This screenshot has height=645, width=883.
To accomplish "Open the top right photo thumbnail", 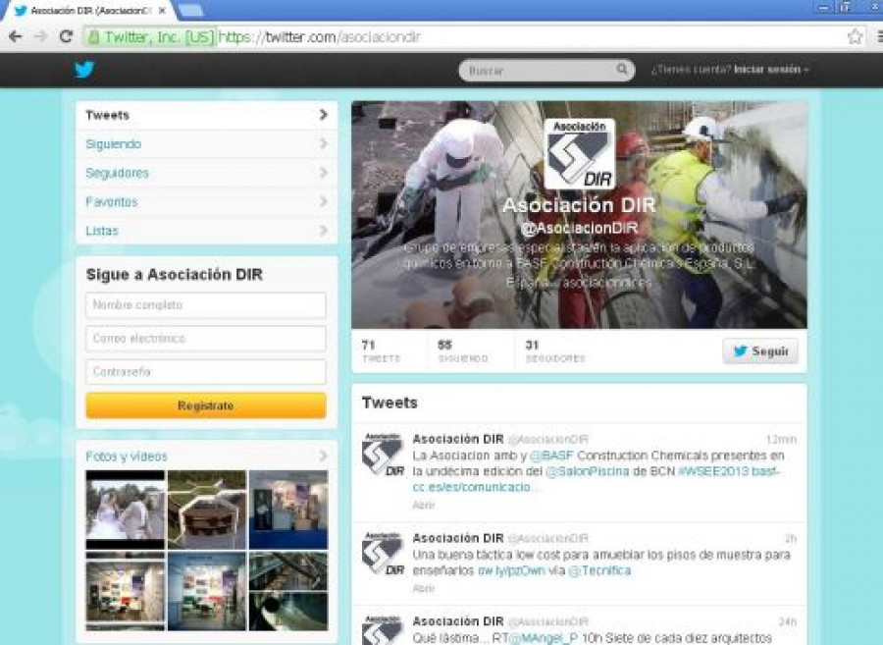I will pyautogui.click(x=288, y=510).
